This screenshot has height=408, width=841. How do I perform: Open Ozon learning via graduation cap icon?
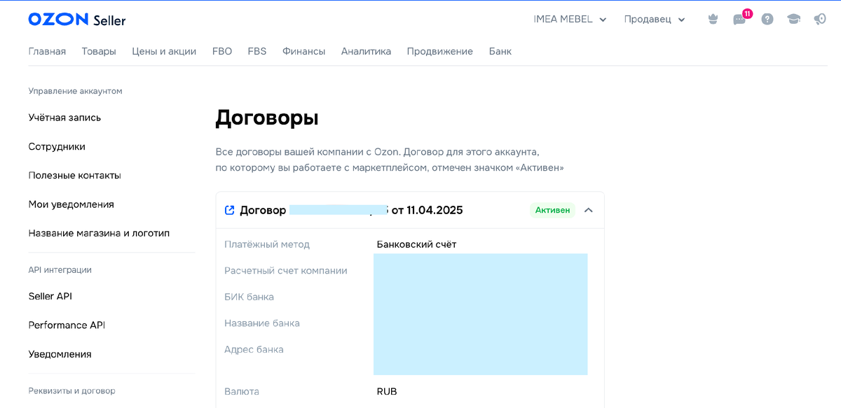click(793, 19)
